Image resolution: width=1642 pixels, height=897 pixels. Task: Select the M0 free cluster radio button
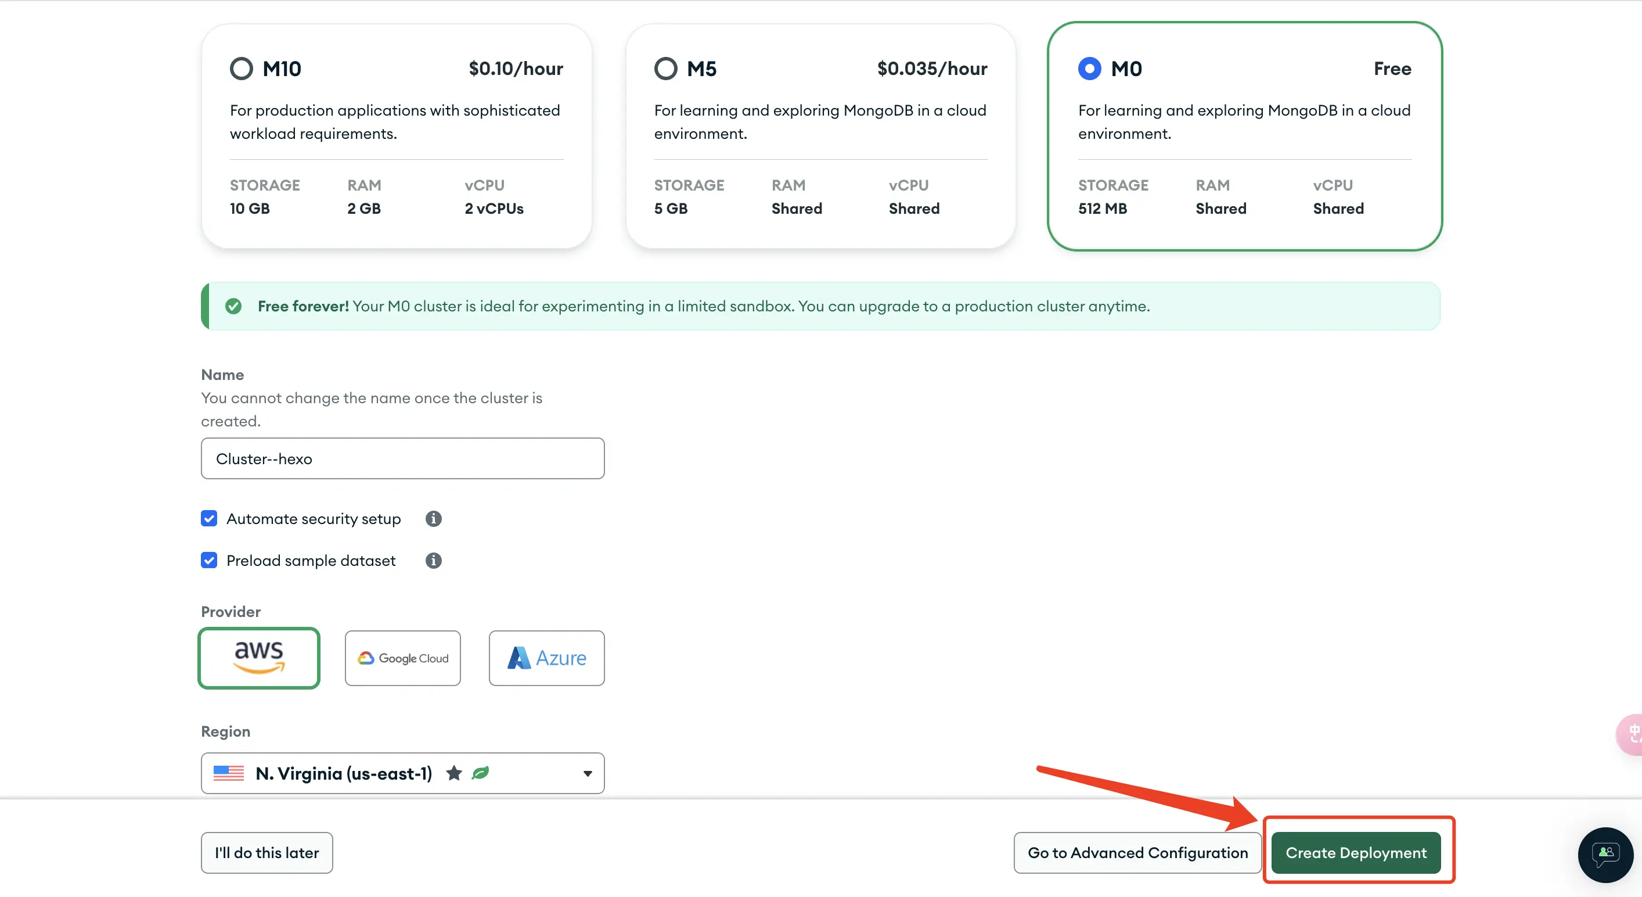(1089, 69)
